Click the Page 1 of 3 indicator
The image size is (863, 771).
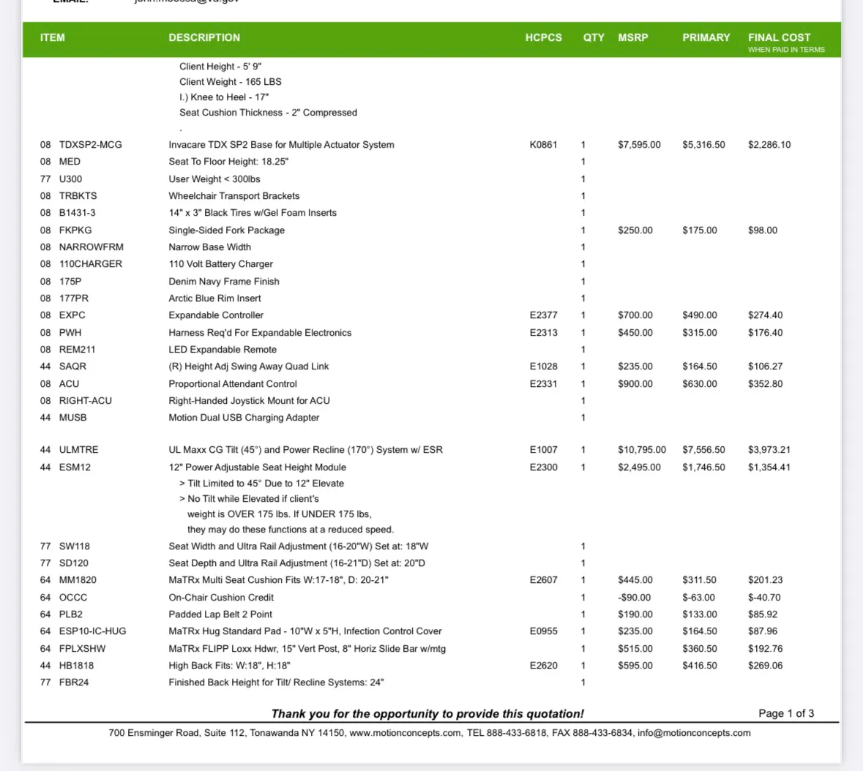[x=785, y=713]
